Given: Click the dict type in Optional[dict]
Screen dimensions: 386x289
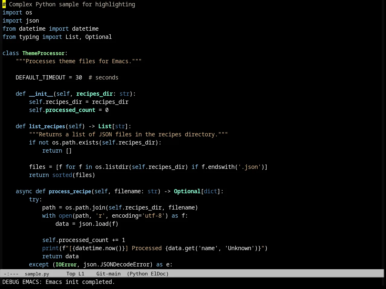Looking at the screenshot, I should click(x=210, y=191).
